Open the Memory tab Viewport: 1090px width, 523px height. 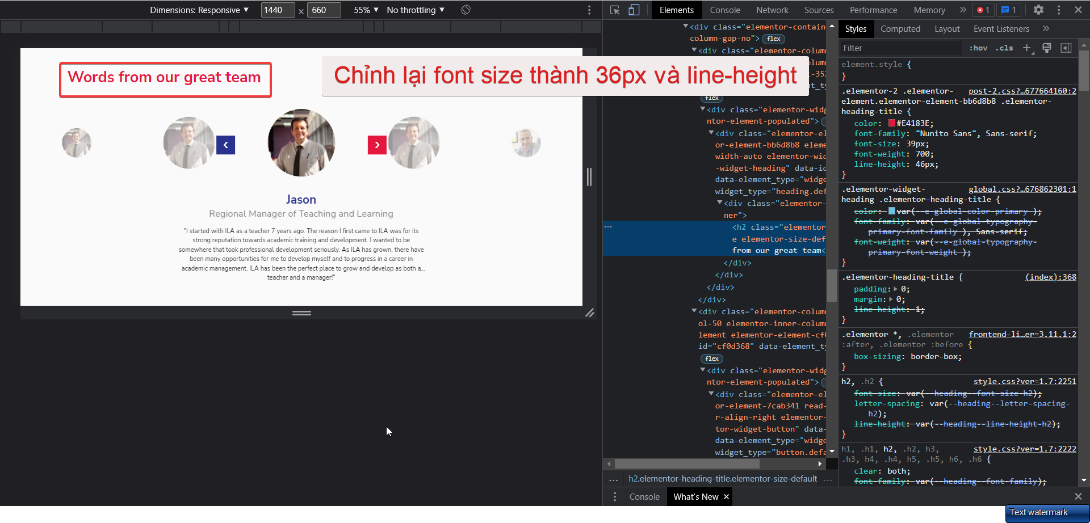point(929,10)
